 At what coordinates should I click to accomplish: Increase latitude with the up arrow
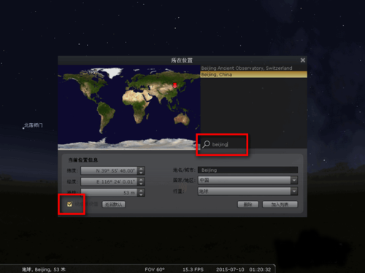[x=141, y=168]
